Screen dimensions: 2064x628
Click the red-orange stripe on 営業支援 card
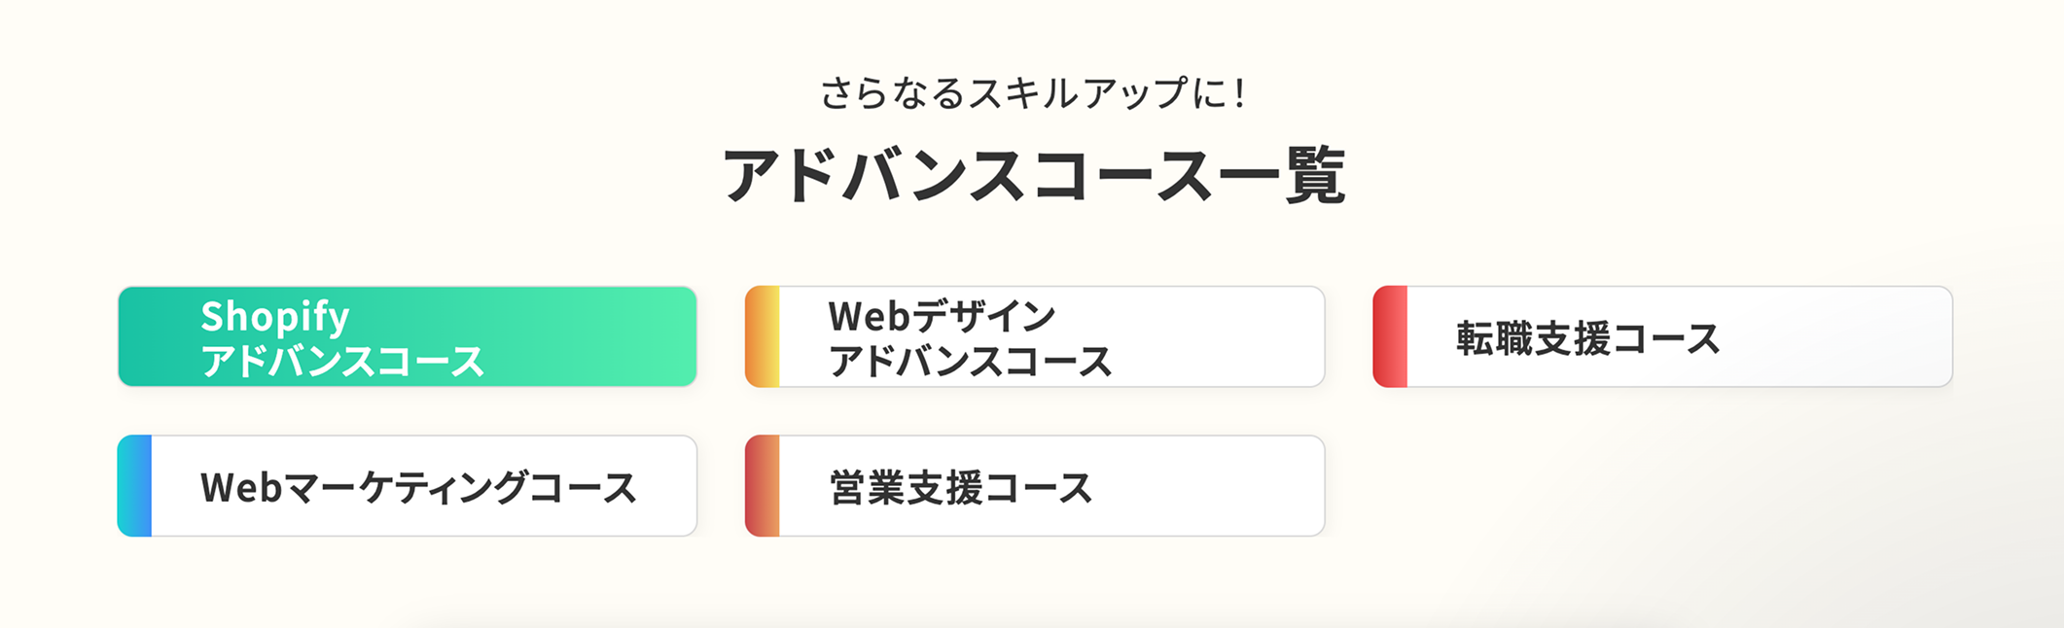pyautogui.click(x=763, y=486)
